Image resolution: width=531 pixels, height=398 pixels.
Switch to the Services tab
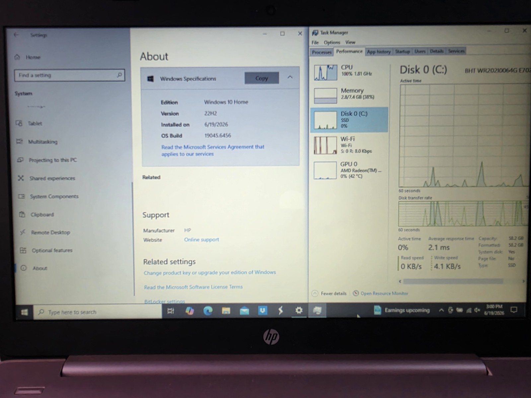[x=456, y=51]
